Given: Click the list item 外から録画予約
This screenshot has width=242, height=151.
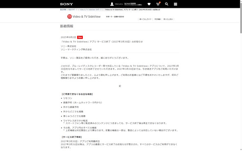Looking at the screenshot, I should pyautogui.click(x=71, y=107).
